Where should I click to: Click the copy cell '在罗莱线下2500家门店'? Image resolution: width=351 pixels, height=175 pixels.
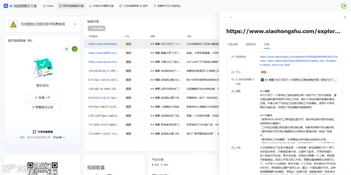point(202,124)
